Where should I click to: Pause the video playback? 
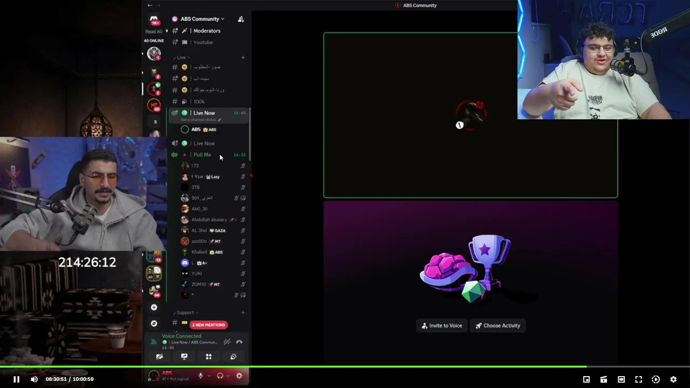click(16, 379)
